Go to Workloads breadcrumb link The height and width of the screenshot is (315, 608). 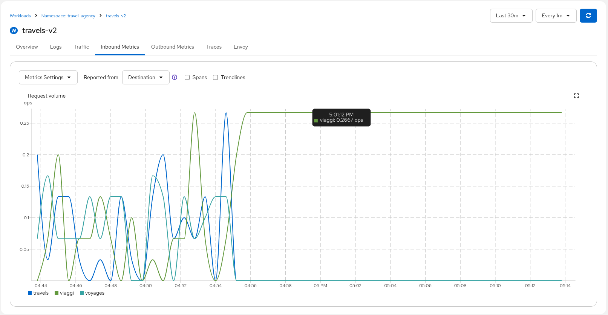20,16
